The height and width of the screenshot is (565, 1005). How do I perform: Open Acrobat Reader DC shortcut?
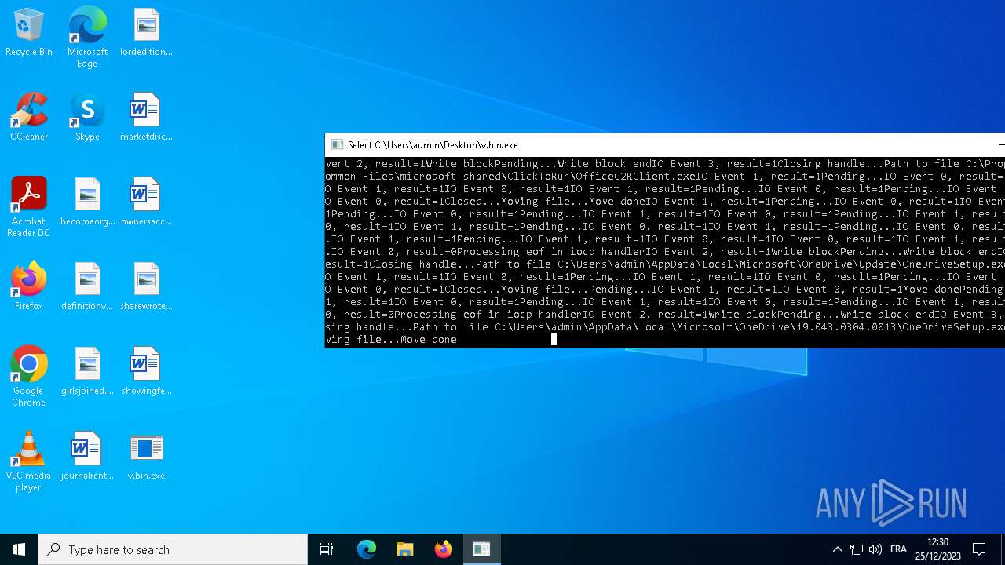point(29,207)
